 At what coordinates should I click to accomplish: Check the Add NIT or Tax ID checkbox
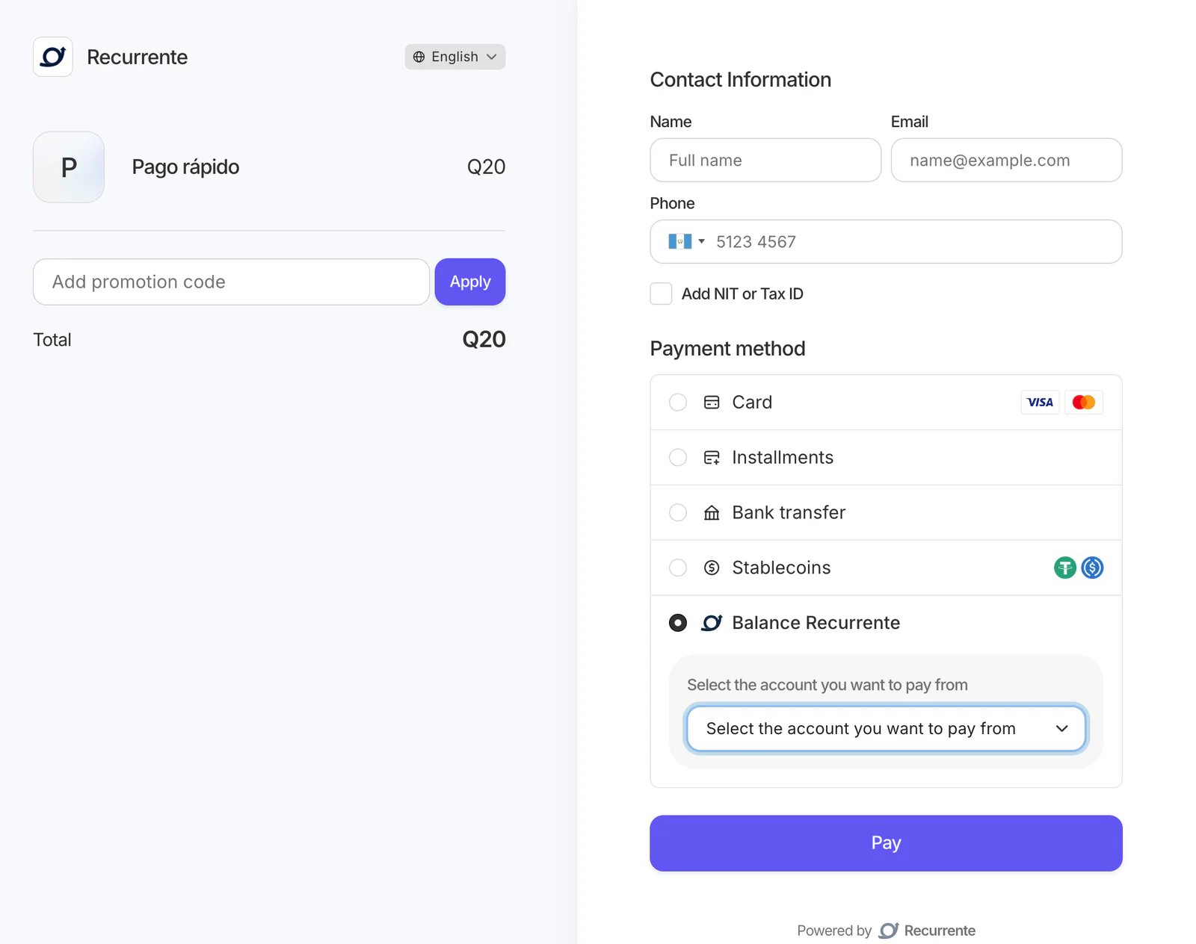pos(661,294)
